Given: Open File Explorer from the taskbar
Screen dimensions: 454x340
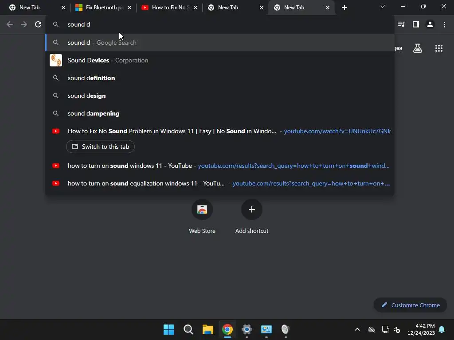Looking at the screenshot, I should [x=207, y=329].
